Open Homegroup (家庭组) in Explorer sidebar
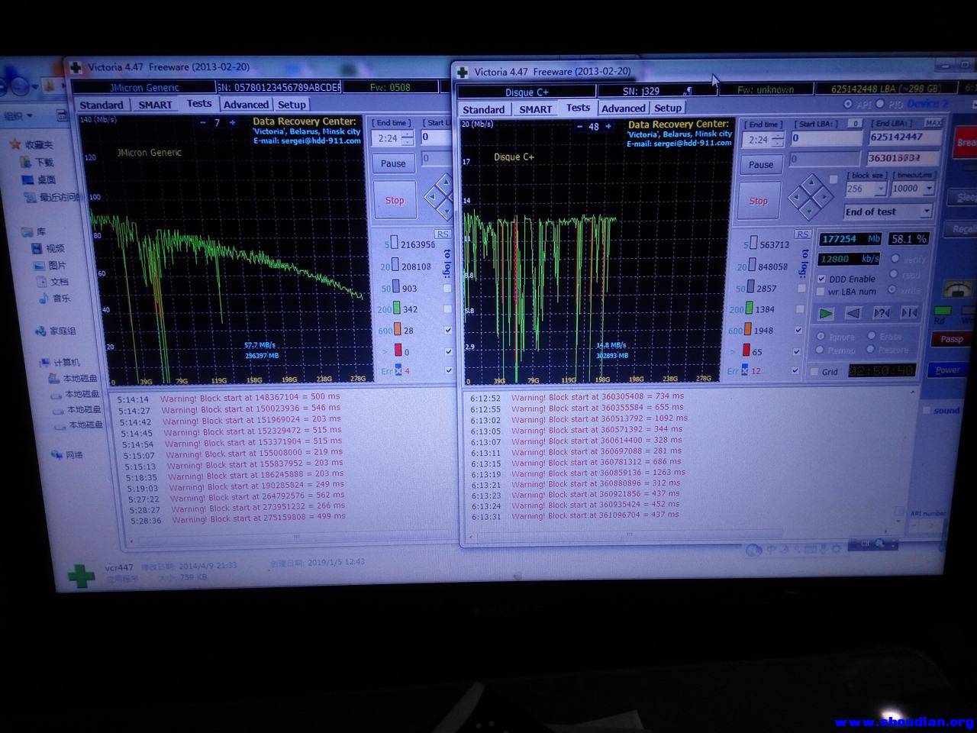This screenshot has height=733, width=977. [x=55, y=331]
